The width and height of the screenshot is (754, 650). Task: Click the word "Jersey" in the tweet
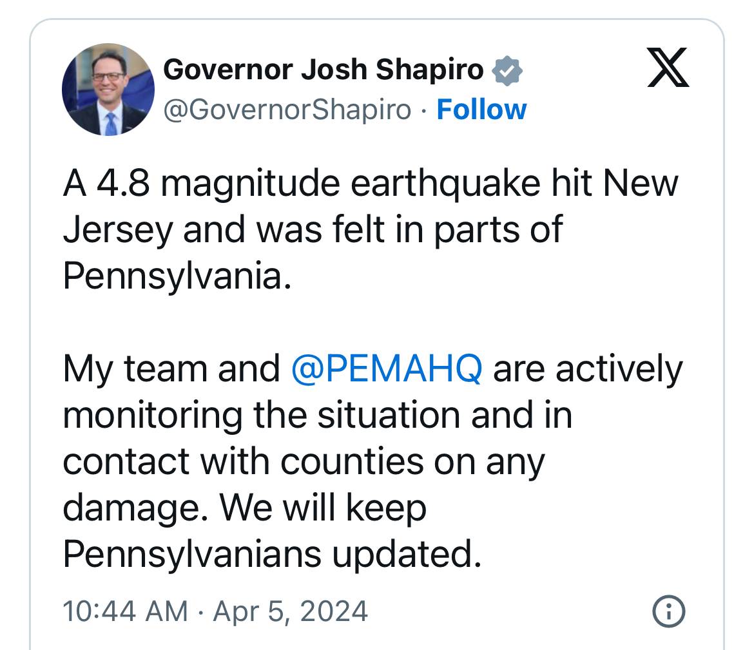click(x=118, y=230)
